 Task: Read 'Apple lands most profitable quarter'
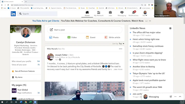[x=149, y=80]
